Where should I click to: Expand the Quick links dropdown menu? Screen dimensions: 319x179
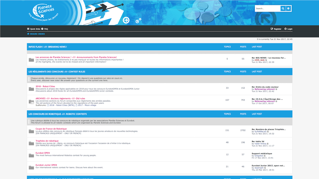[34, 29]
